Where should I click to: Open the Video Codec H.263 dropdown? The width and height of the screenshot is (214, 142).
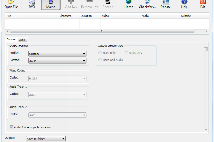tap(57, 78)
